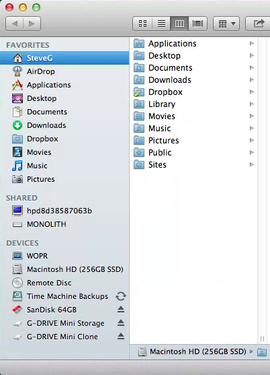
Task: Click the folder icon in the path bar
Action: [x=262, y=352]
